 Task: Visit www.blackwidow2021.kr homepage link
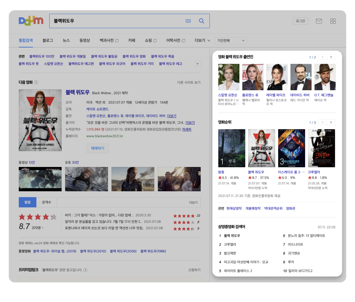(x=105, y=136)
